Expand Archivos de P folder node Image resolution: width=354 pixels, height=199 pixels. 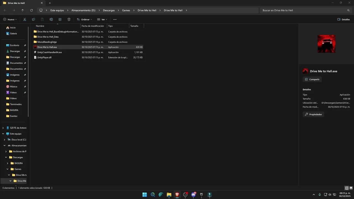pyautogui.click(x=6, y=151)
